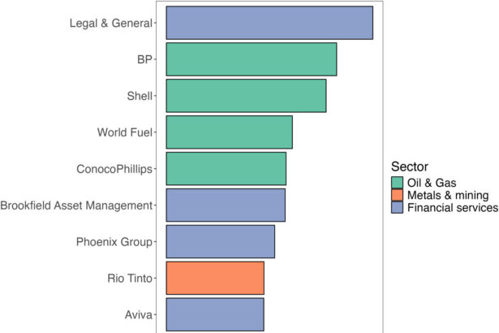
Task: Click the Legal & General axis label
Action: click(x=110, y=23)
